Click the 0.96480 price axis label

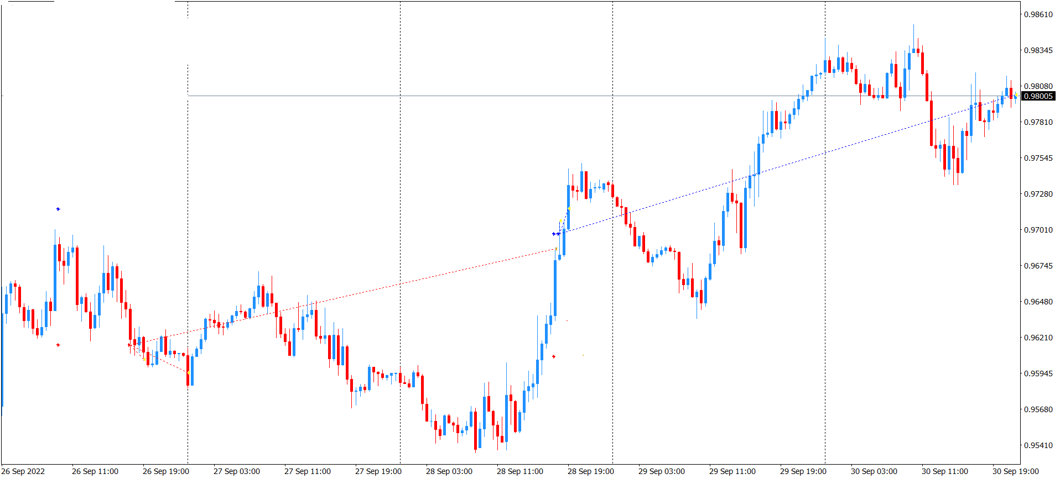(x=1038, y=302)
